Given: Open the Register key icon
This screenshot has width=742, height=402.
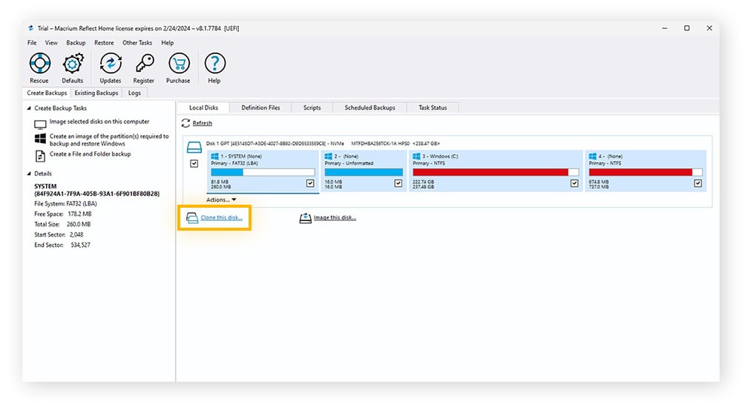Looking at the screenshot, I should [x=144, y=64].
